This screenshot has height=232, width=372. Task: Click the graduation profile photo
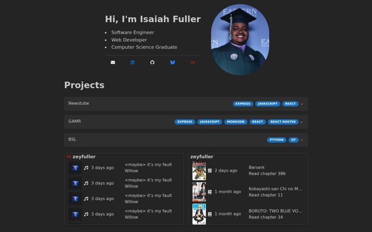pyautogui.click(x=240, y=40)
